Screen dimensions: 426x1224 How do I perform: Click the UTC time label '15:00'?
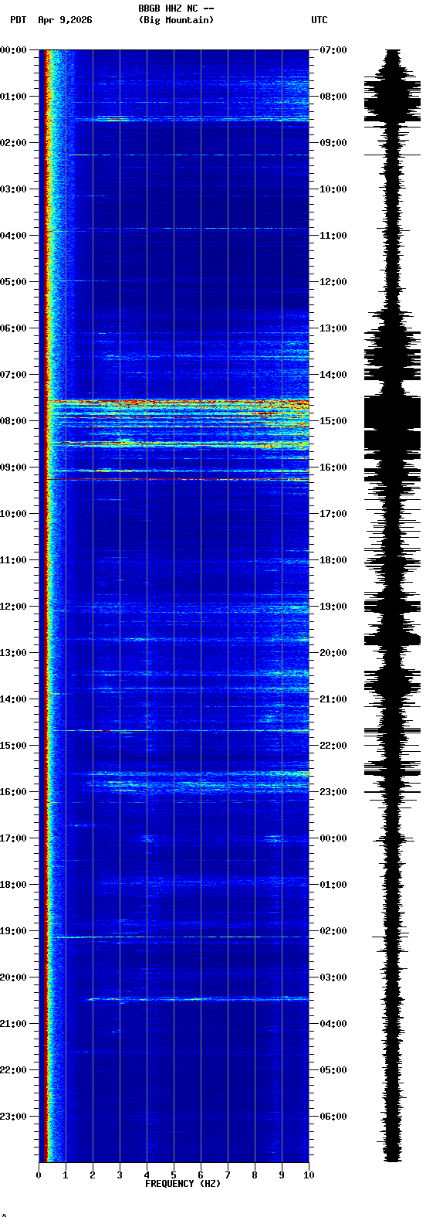click(x=333, y=421)
